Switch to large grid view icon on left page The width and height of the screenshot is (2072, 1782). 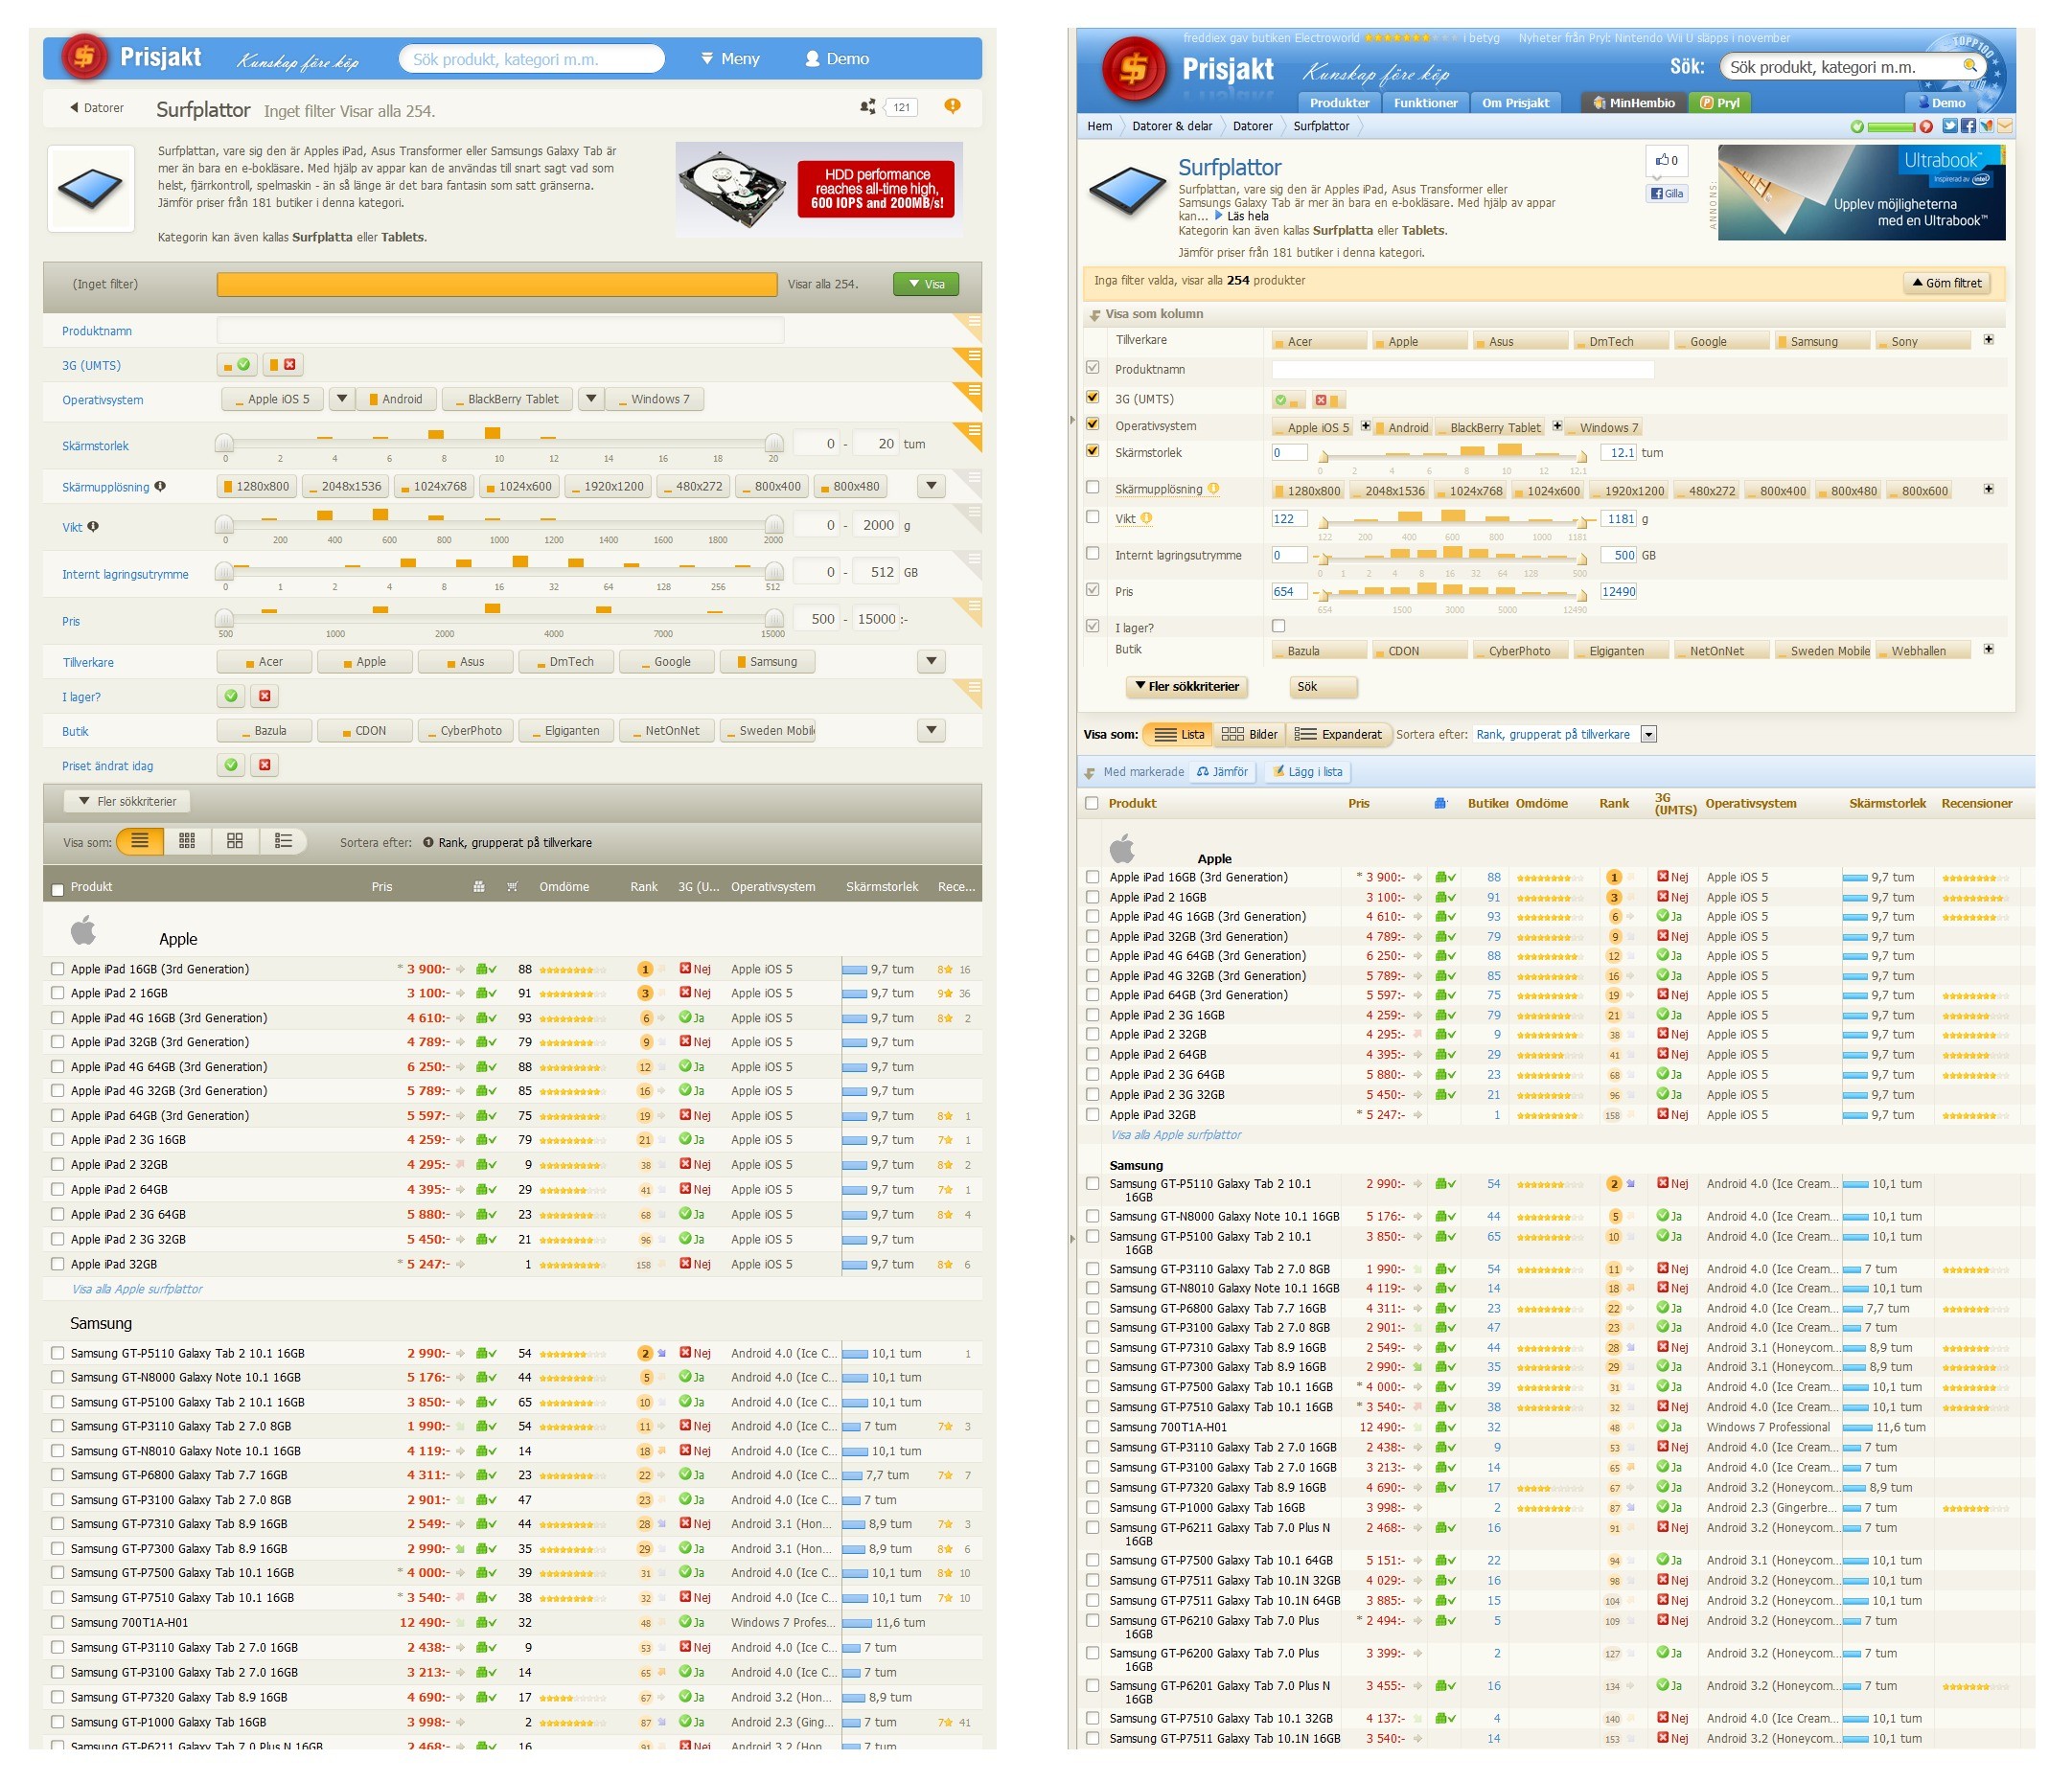[x=235, y=841]
